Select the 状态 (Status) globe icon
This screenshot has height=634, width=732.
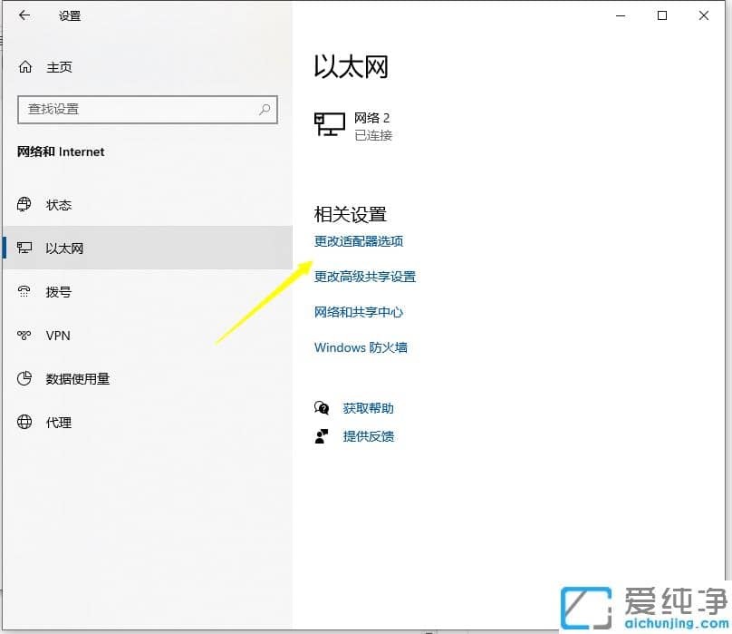click(24, 204)
